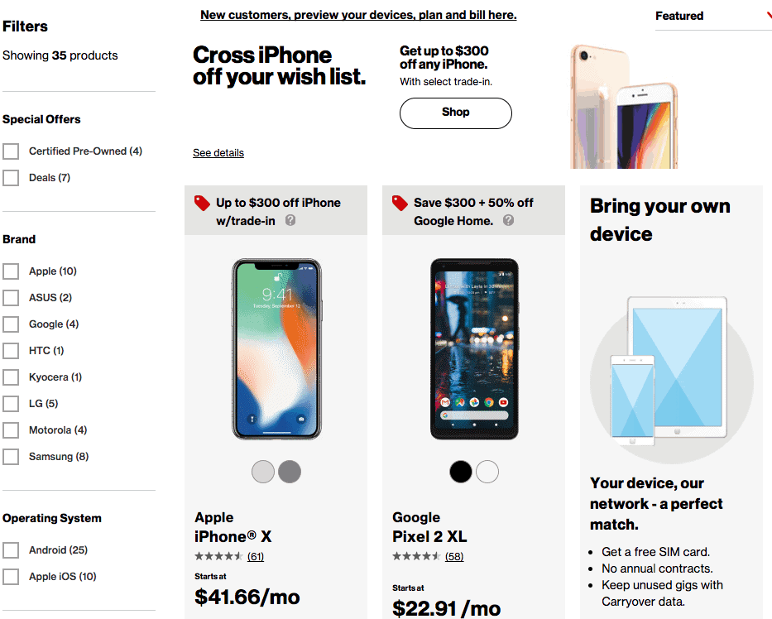Click the Pixel 2 XL product image
772x619 pixels.
coord(474,349)
